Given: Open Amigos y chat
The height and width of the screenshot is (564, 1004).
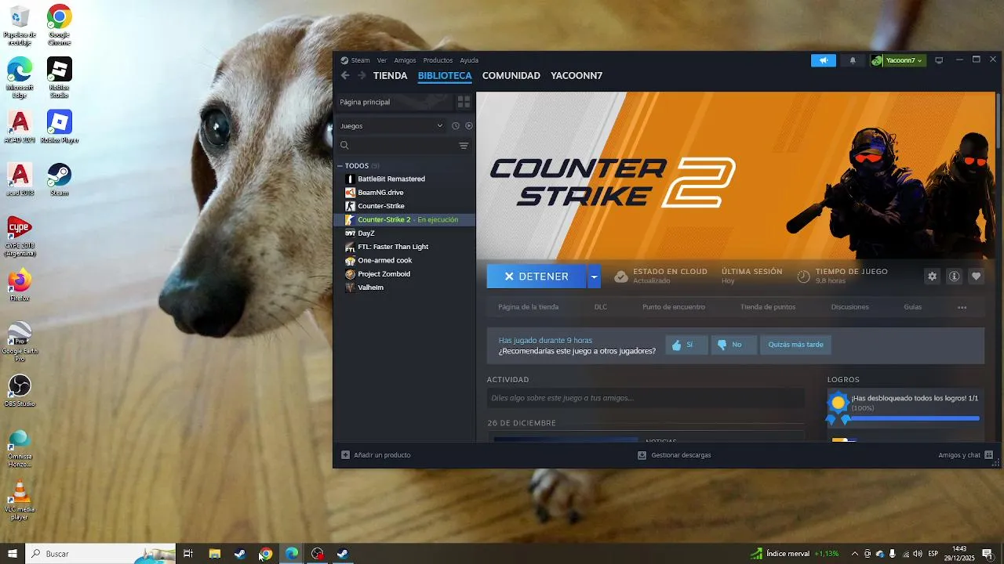Looking at the screenshot, I should 965,455.
